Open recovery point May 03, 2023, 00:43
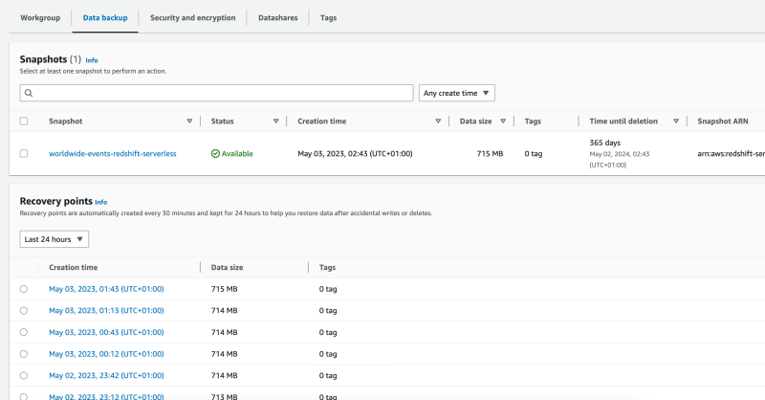 point(106,332)
